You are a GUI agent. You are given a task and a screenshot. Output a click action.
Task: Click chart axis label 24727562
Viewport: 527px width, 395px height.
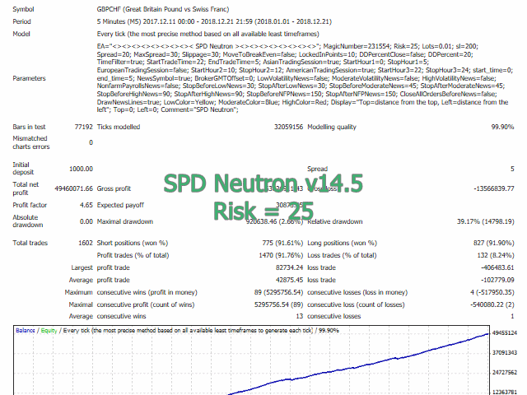[505, 373]
